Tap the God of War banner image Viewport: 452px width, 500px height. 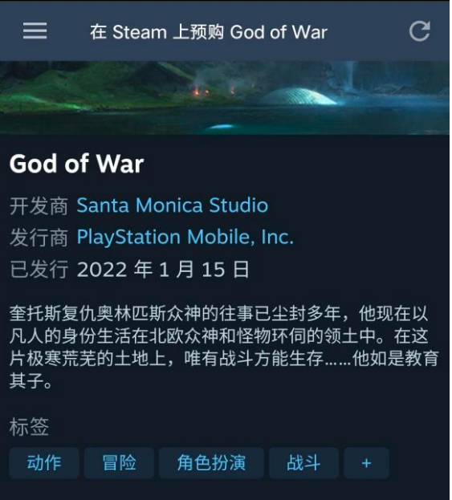click(x=226, y=98)
